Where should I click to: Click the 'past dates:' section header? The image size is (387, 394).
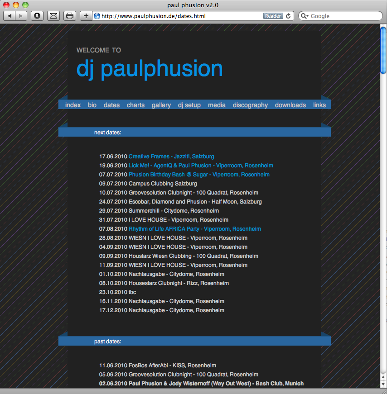(x=107, y=342)
